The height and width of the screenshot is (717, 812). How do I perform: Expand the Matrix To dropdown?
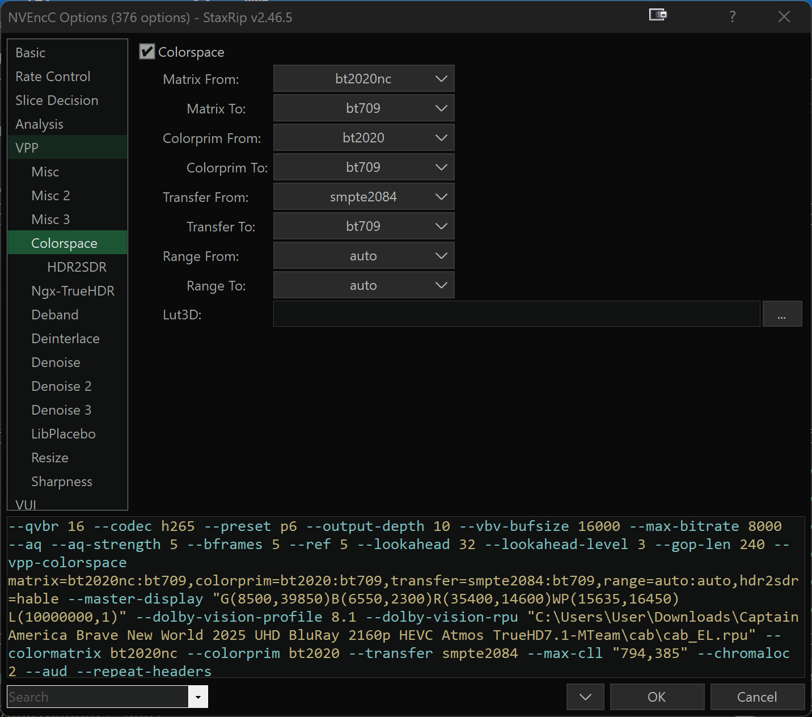tap(363, 108)
